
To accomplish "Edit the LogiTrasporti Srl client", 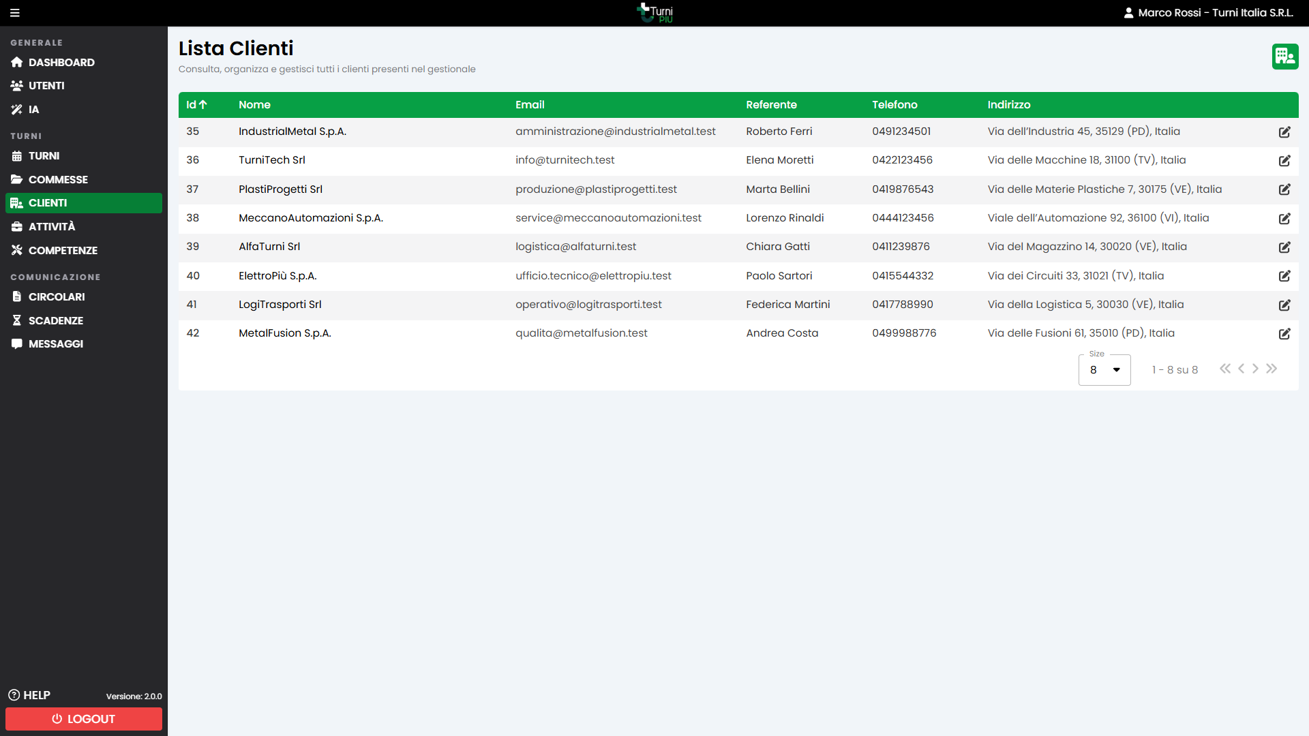I will (1284, 305).
